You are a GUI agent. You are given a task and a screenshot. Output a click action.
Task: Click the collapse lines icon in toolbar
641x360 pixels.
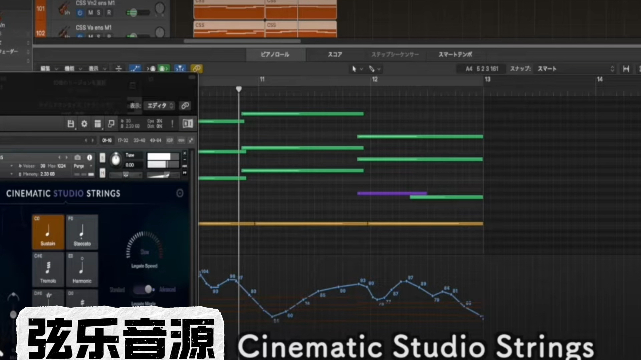119,69
